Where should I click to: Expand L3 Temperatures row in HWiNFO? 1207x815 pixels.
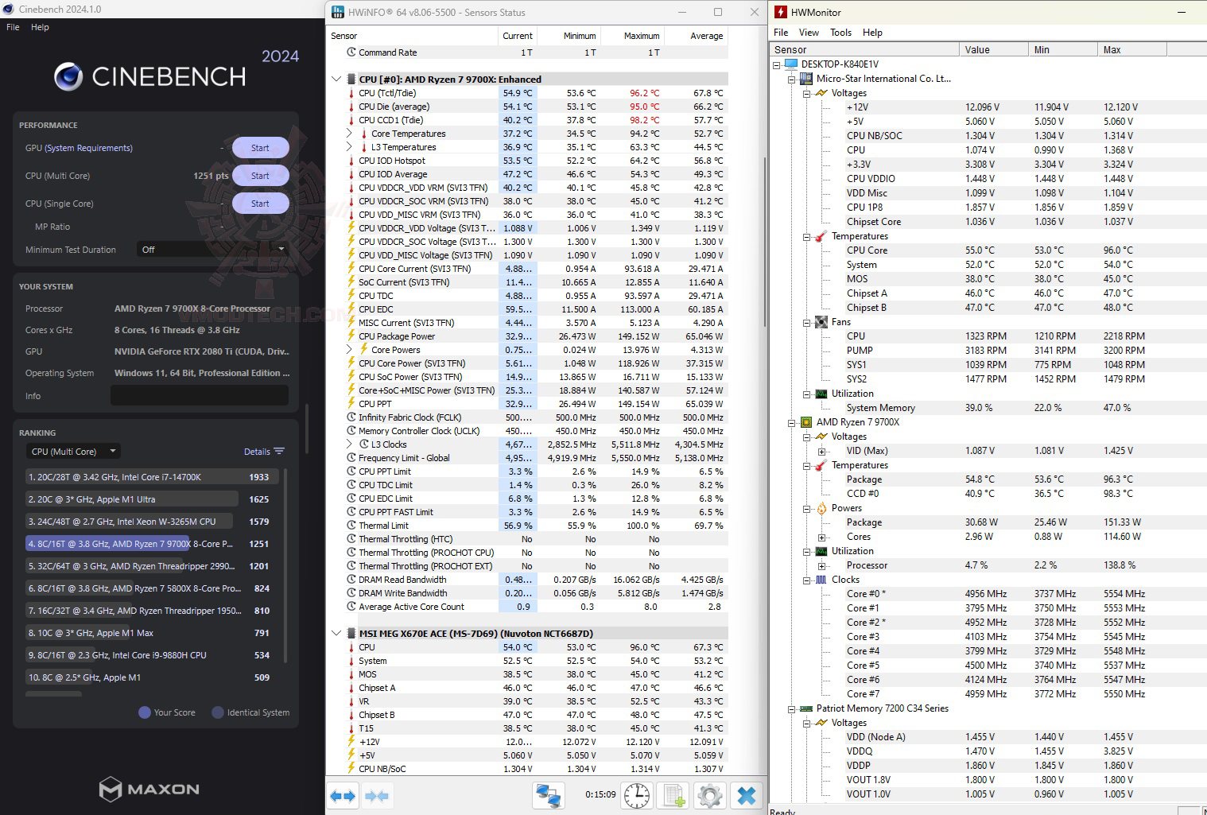(349, 147)
